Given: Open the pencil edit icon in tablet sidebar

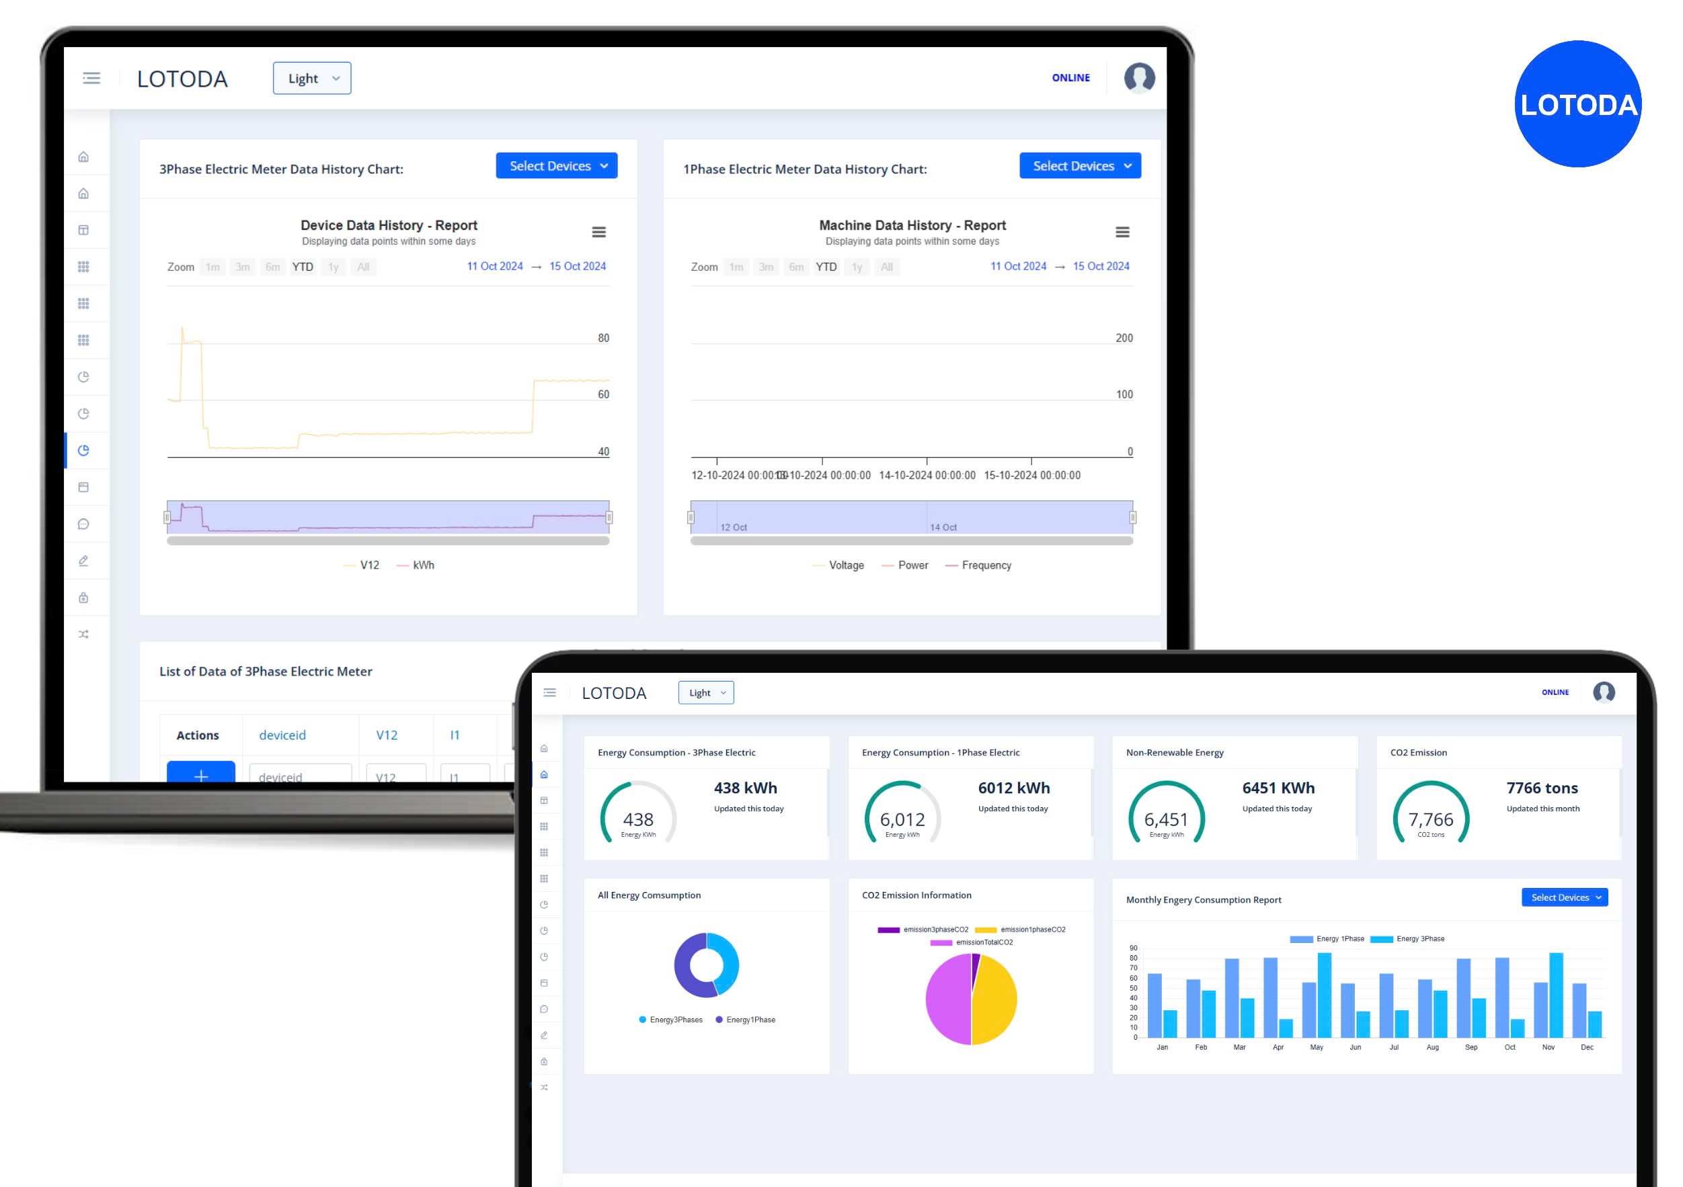Looking at the screenshot, I should point(544,1035).
